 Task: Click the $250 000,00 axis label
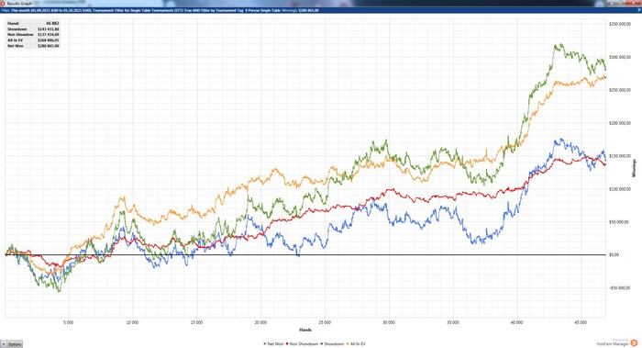pos(619,90)
